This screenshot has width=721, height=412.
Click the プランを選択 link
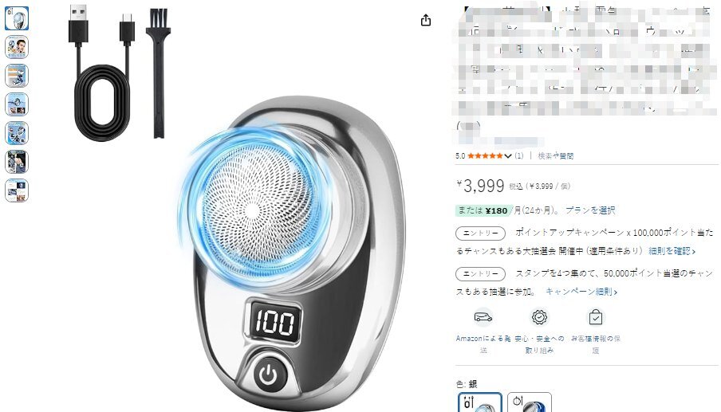[x=590, y=210]
